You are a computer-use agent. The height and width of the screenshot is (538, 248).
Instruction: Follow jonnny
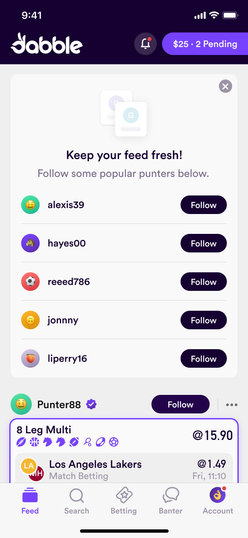203,320
